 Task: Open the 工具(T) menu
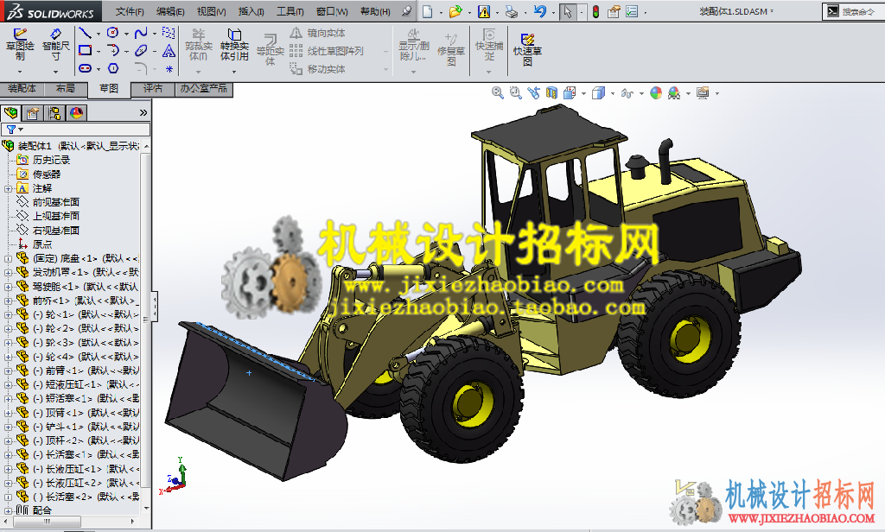(290, 11)
